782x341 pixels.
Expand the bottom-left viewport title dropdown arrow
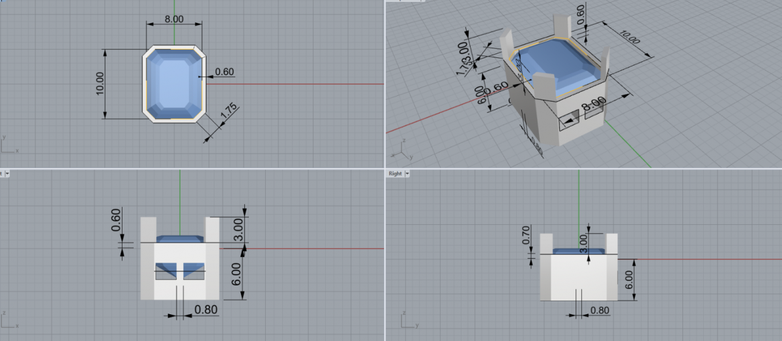coord(7,173)
